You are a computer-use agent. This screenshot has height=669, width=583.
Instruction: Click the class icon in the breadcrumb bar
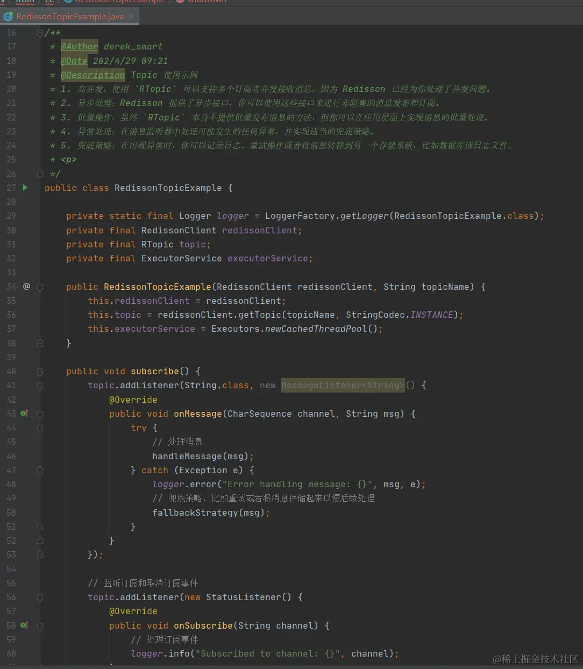click(x=69, y=2)
